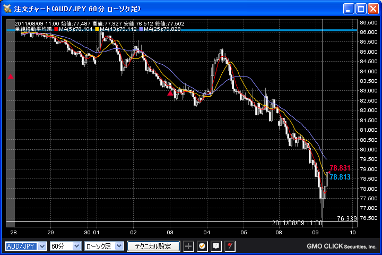
Task: Open the AUD/JPY currency pair dropdown
Action: 25,246
